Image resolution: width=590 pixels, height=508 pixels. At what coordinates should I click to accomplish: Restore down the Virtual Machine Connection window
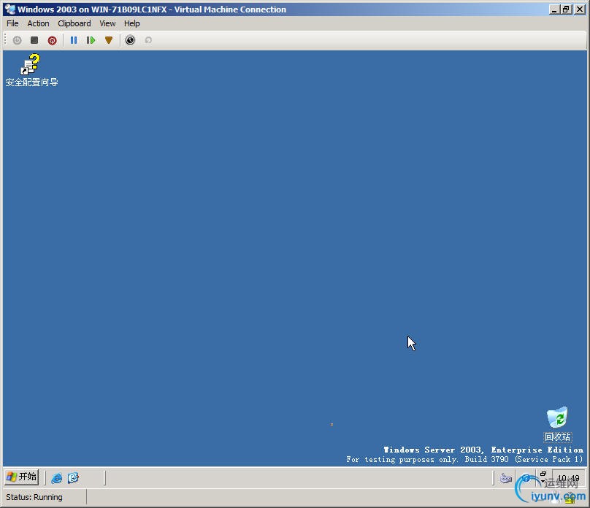click(x=566, y=9)
